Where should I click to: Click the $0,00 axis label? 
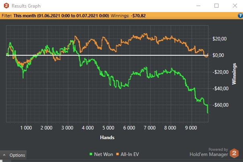(218, 55)
